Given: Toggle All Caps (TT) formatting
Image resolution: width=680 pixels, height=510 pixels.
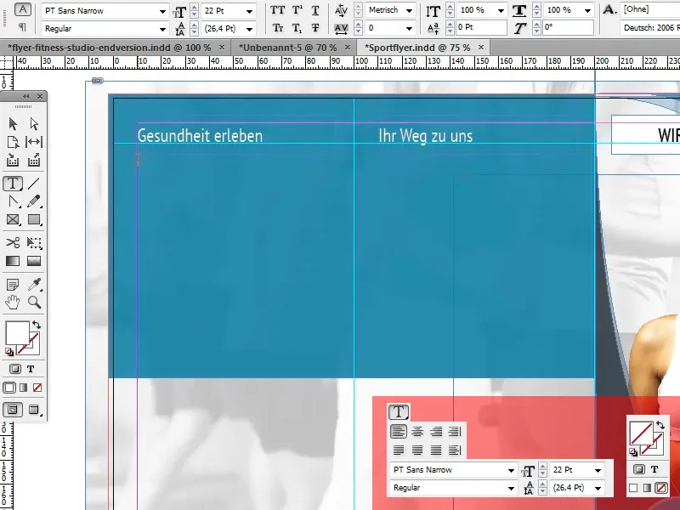Looking at the screenshot, I should tap(278, 10).
